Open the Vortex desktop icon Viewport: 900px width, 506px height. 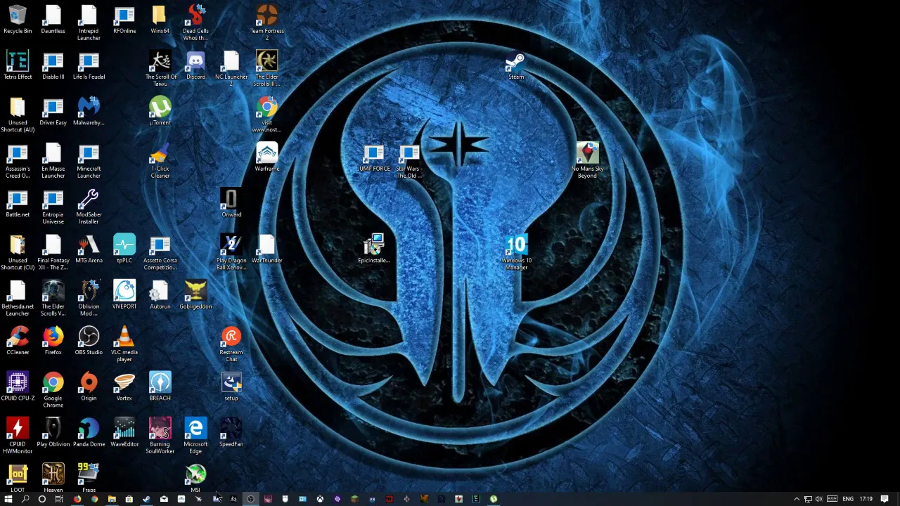(124, 387)
